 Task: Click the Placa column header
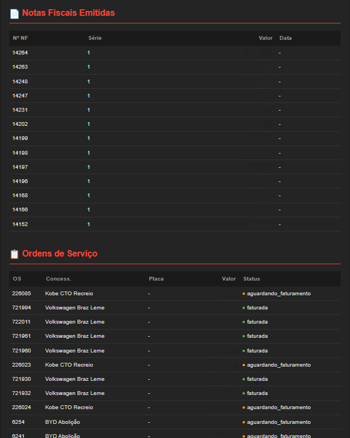point(156,279)
